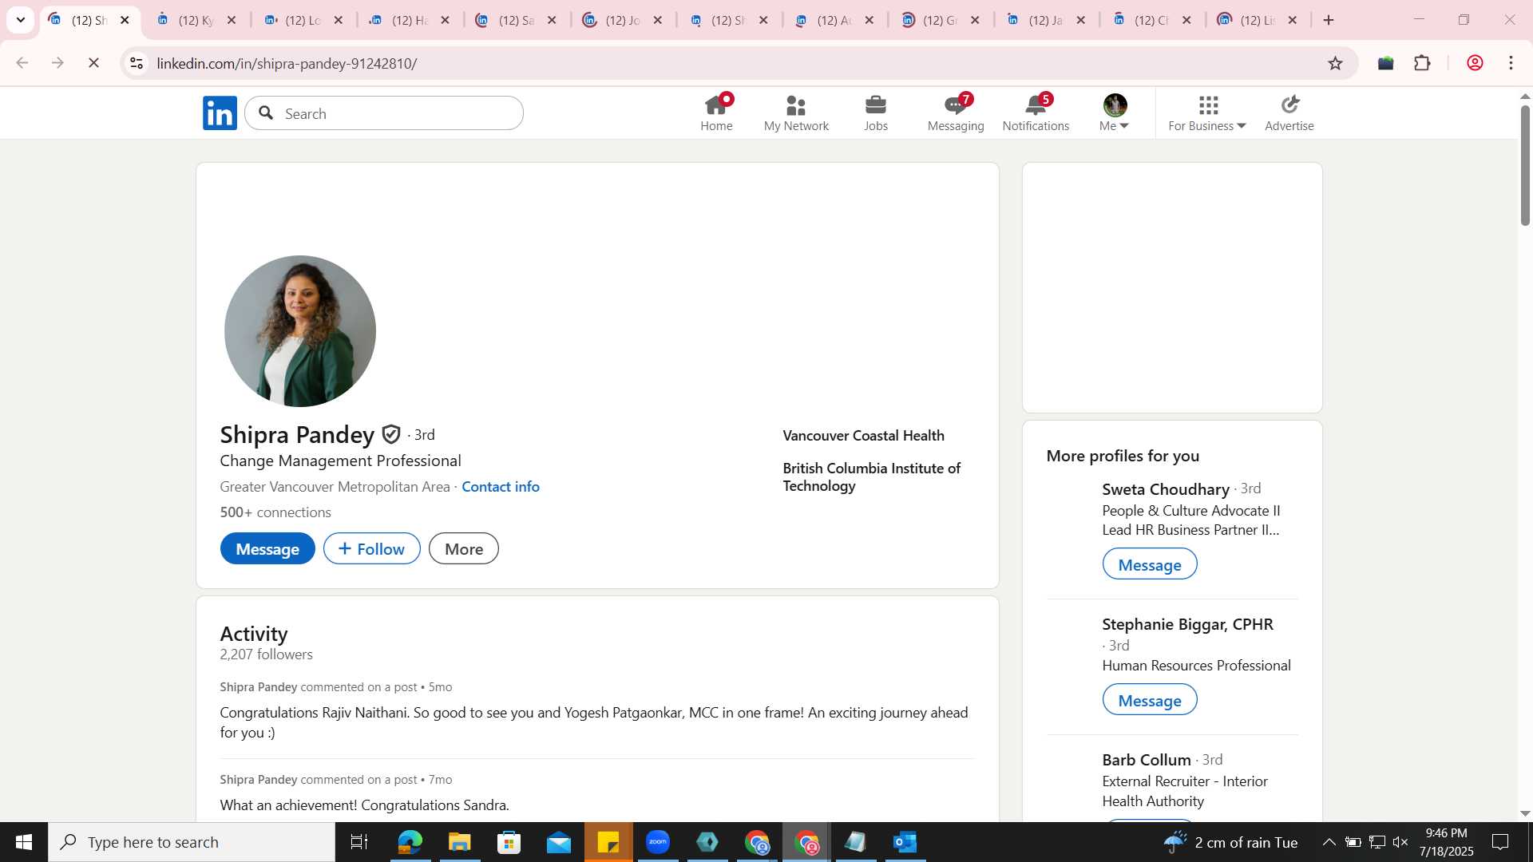Screen dimensions: 1533x862
Task: Click the address bar URL
Action: point(287,63)
